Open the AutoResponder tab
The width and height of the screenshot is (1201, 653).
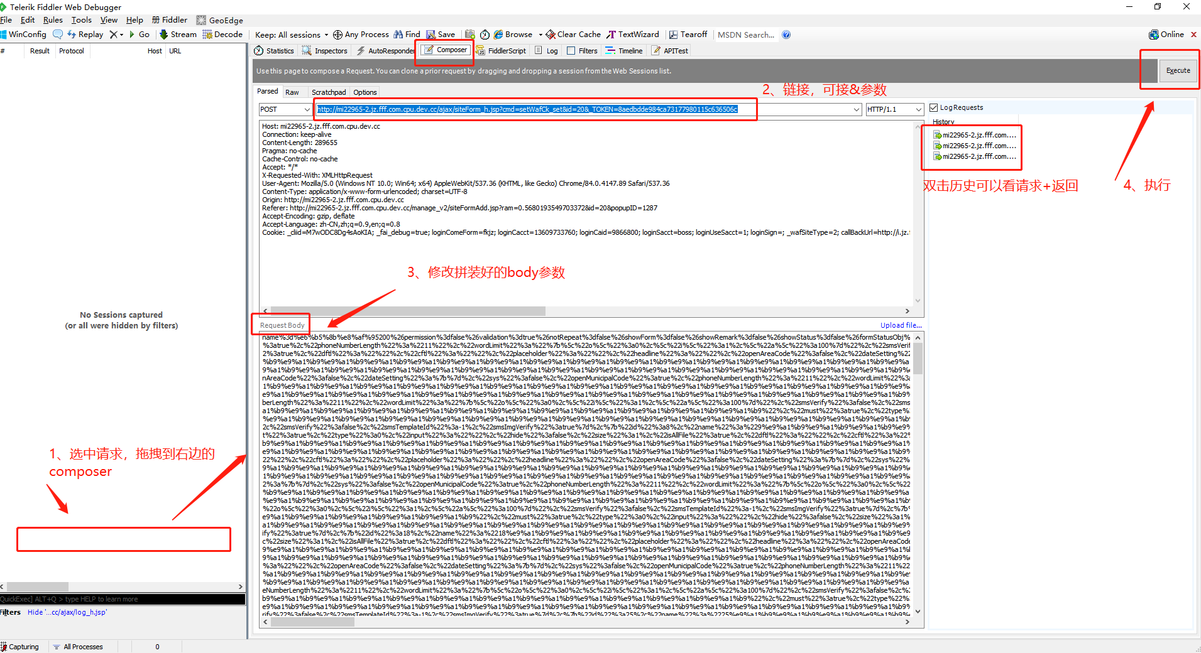[385, 51]
